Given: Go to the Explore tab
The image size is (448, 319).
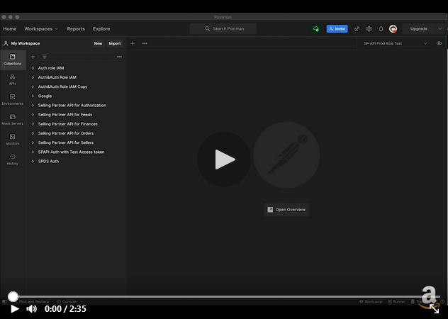Looking at the screenshot, I should point(101,29).
